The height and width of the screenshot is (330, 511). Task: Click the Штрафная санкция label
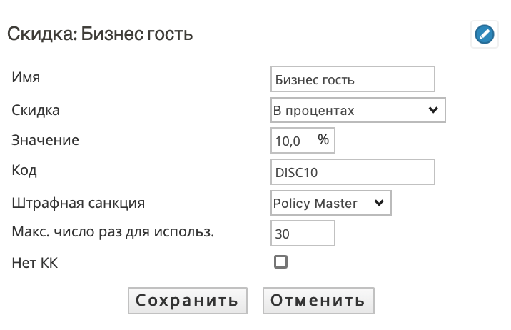[79, 203]
